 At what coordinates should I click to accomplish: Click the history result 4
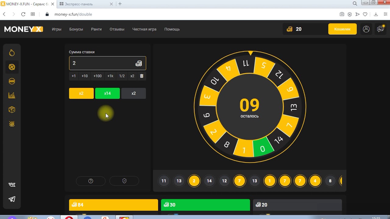pos(315,181)
